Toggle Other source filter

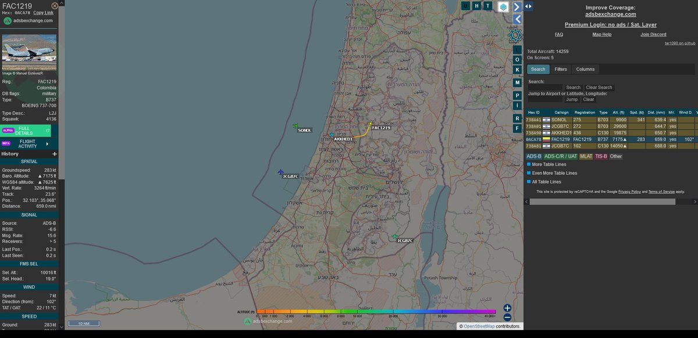[x=615, y=156]
